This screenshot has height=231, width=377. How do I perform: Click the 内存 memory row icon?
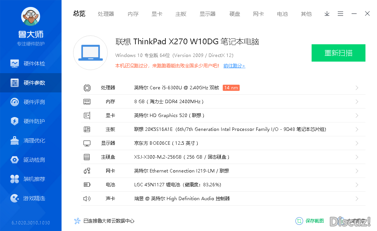(87, 102)
